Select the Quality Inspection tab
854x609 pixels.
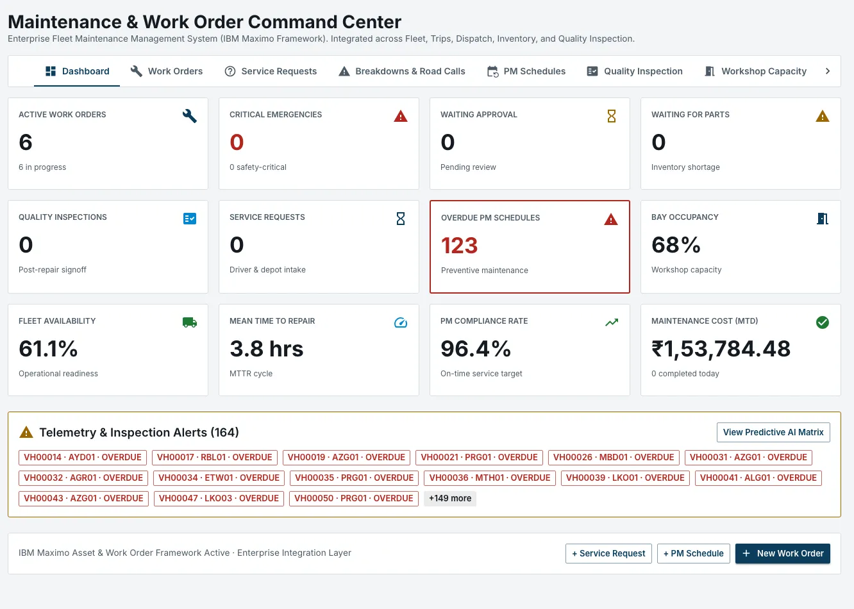tap(635, 71)
